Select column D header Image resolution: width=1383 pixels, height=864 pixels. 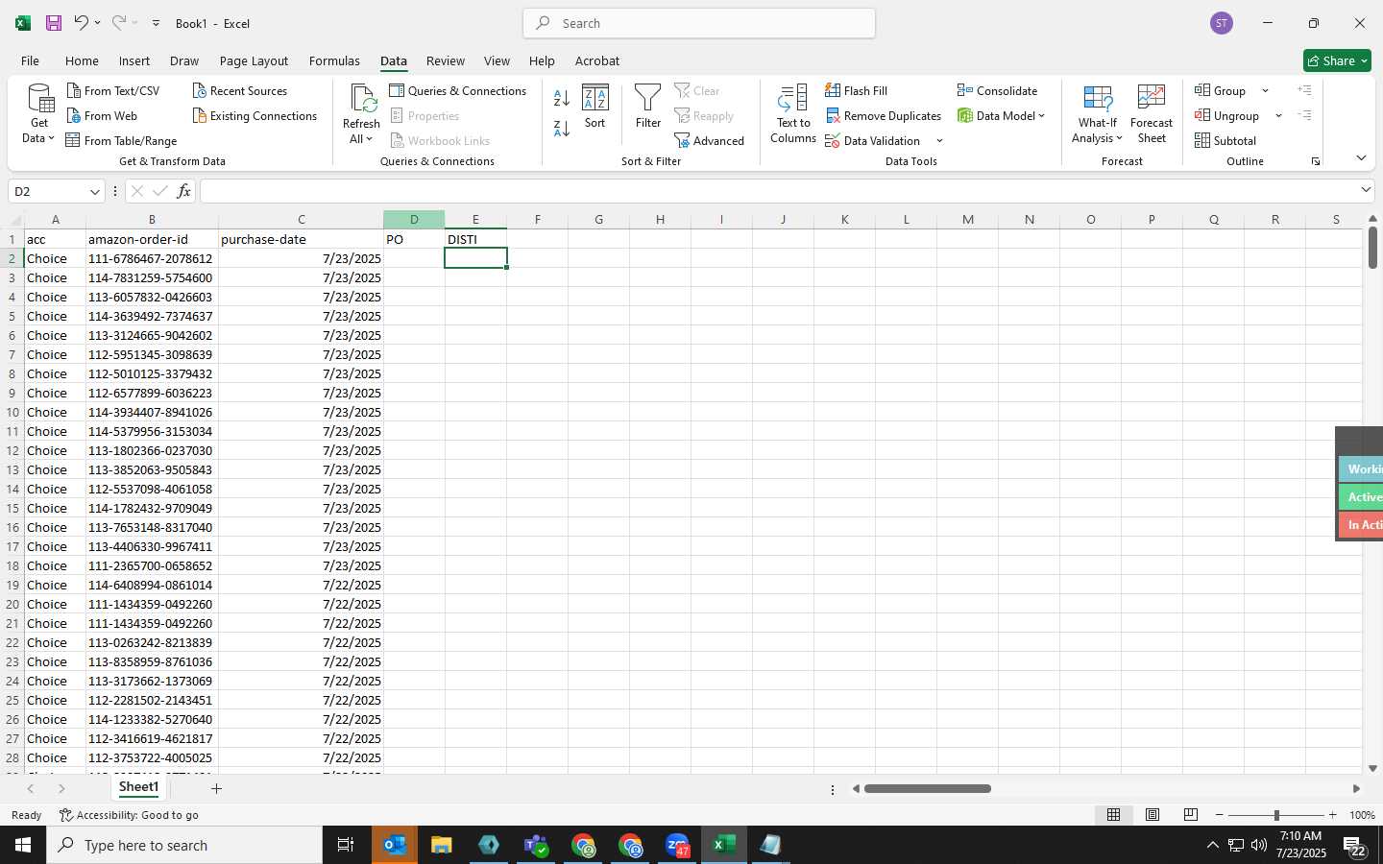414,220
